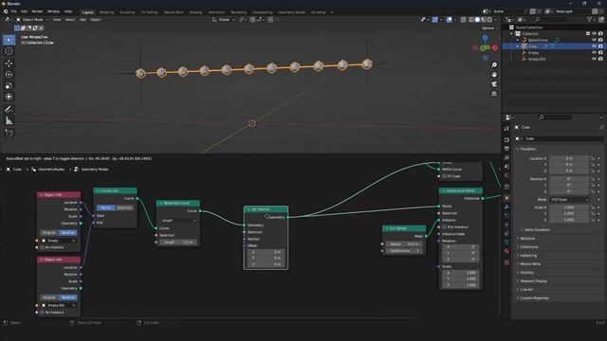Switch perspective/orthographic grid icon

click(494, 94)
